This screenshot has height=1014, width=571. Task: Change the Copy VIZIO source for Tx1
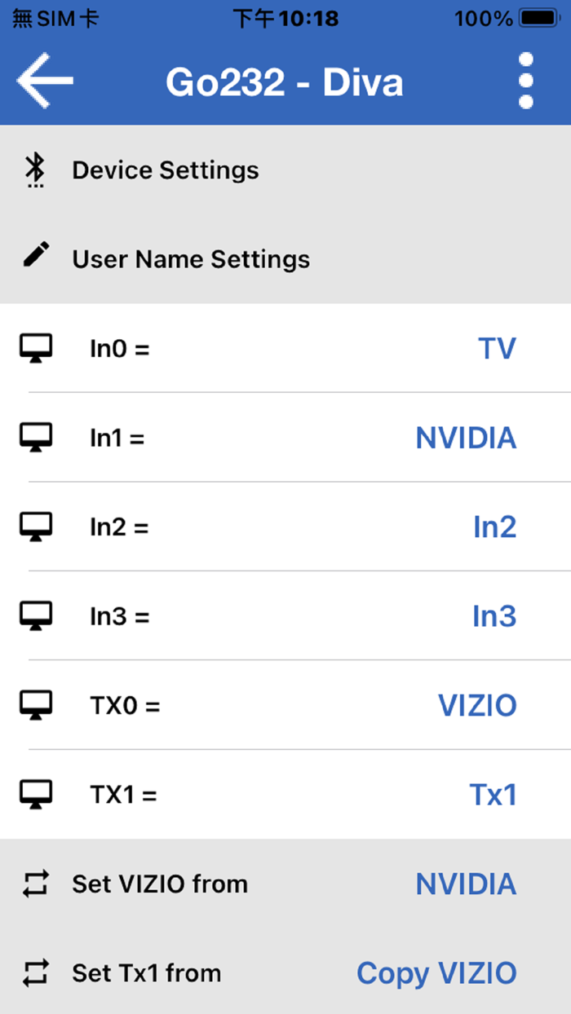pyautogui.click(x=436, y=973)
